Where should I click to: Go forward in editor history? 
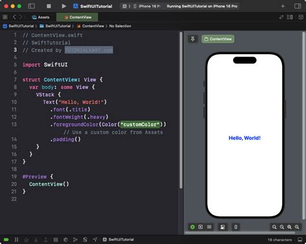(21, 17)
